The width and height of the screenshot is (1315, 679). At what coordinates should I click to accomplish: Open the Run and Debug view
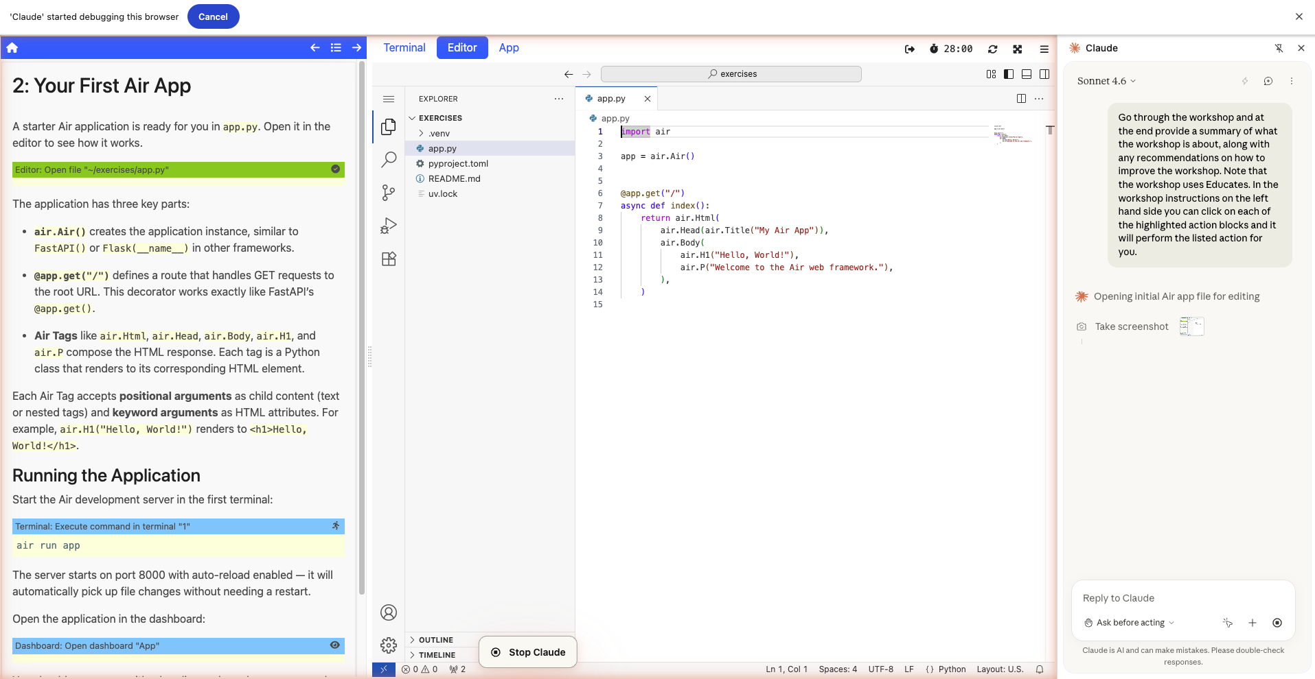(389, 226)
